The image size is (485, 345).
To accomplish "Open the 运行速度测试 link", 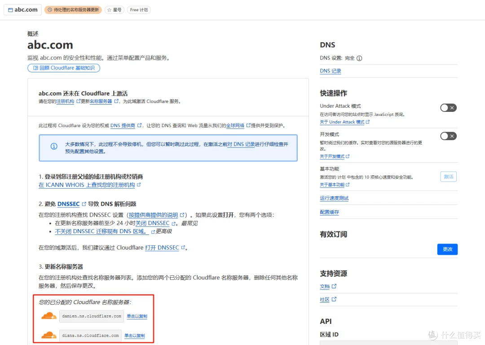I will (334, 198).
